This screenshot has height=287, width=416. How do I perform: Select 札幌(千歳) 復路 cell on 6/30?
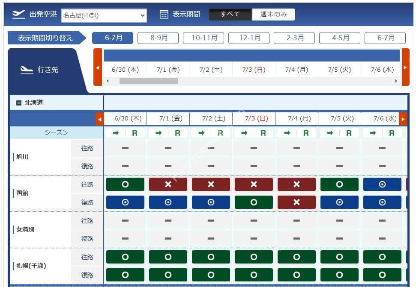(x=125, y=275)
